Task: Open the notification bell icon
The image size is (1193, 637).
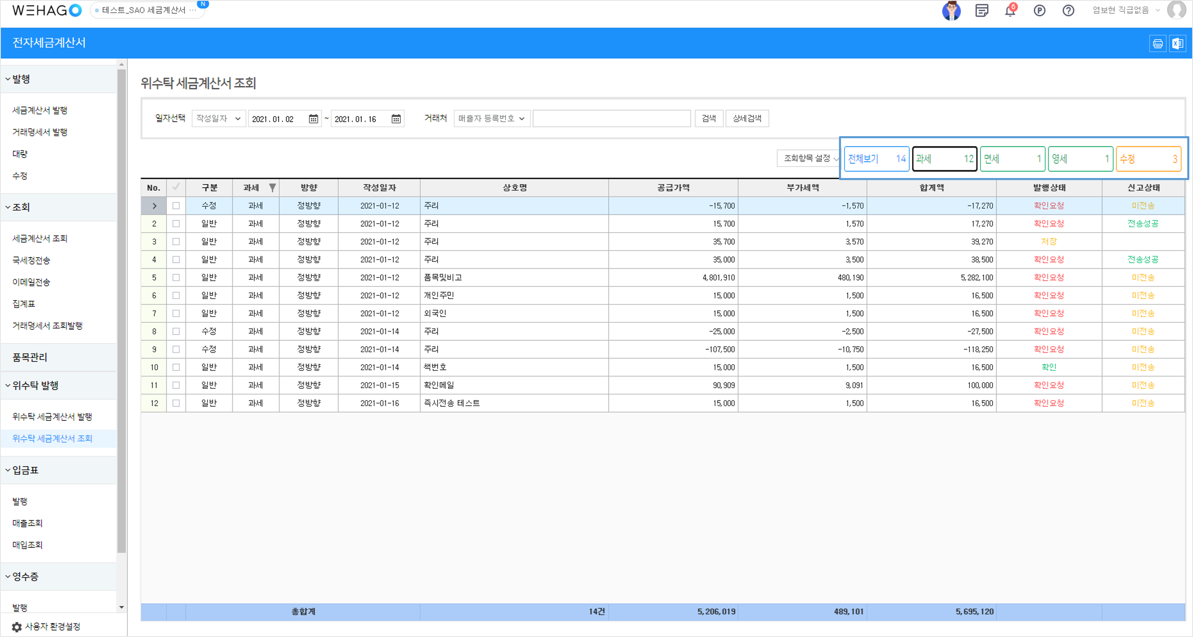Action: point(1010,10)
